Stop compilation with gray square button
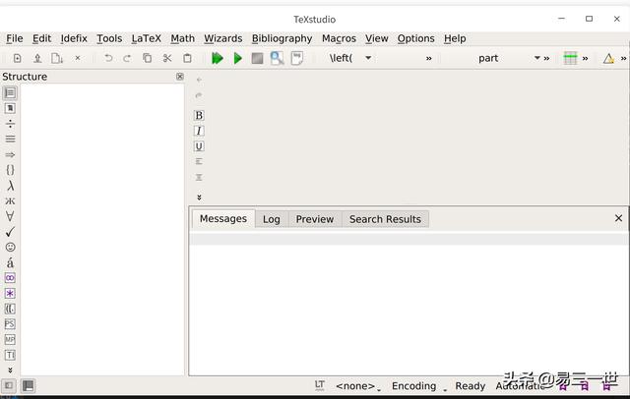 point(257,59)
